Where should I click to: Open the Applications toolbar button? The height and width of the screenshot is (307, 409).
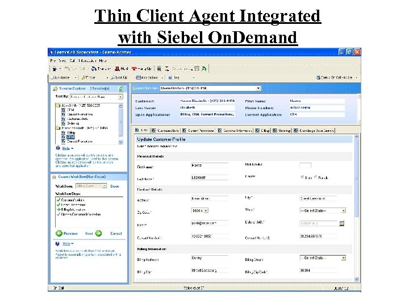point(147,77)
